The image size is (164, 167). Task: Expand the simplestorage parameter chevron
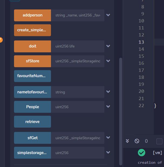tap(108, 152)
